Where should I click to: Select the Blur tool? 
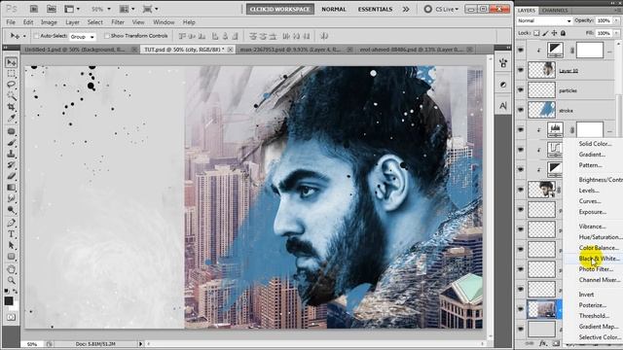point(11,198)
